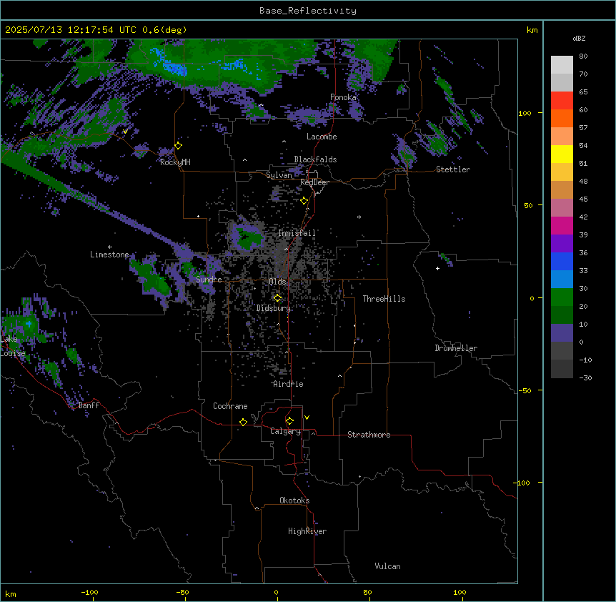Viewport: 616px width, 602px height.
Task: Select the bright green 20–30 dBZ legend swatch
Action: click(562, 297)
